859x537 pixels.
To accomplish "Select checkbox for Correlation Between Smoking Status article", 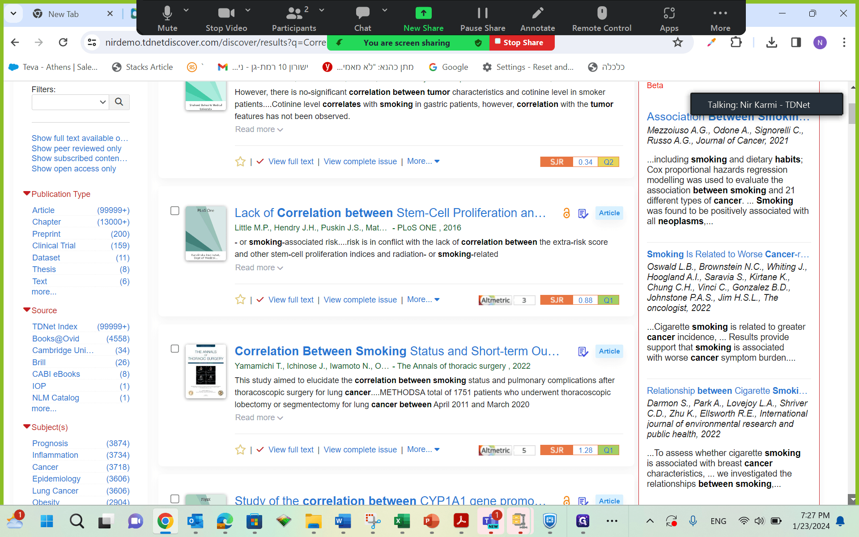I will (175, 349).
